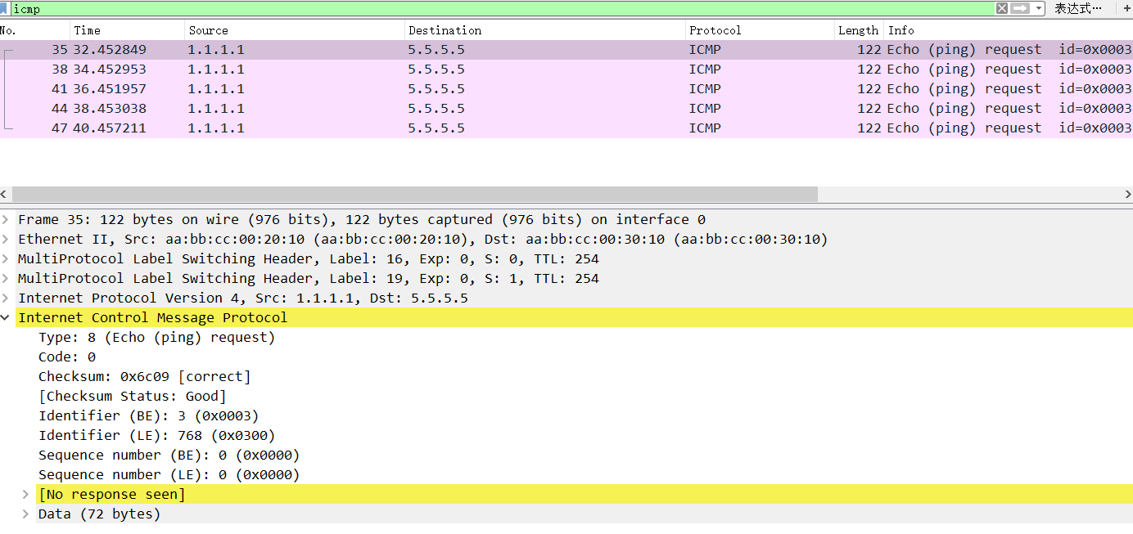Expand the Internet Protocol Version 4 section

click(6, 298)
